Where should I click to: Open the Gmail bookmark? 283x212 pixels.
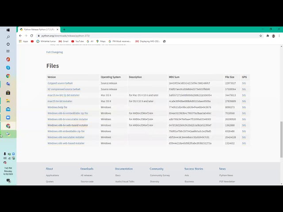pos(64,41)
